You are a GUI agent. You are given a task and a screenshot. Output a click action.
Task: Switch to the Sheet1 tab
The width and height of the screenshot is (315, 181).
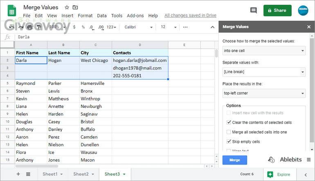53,174
